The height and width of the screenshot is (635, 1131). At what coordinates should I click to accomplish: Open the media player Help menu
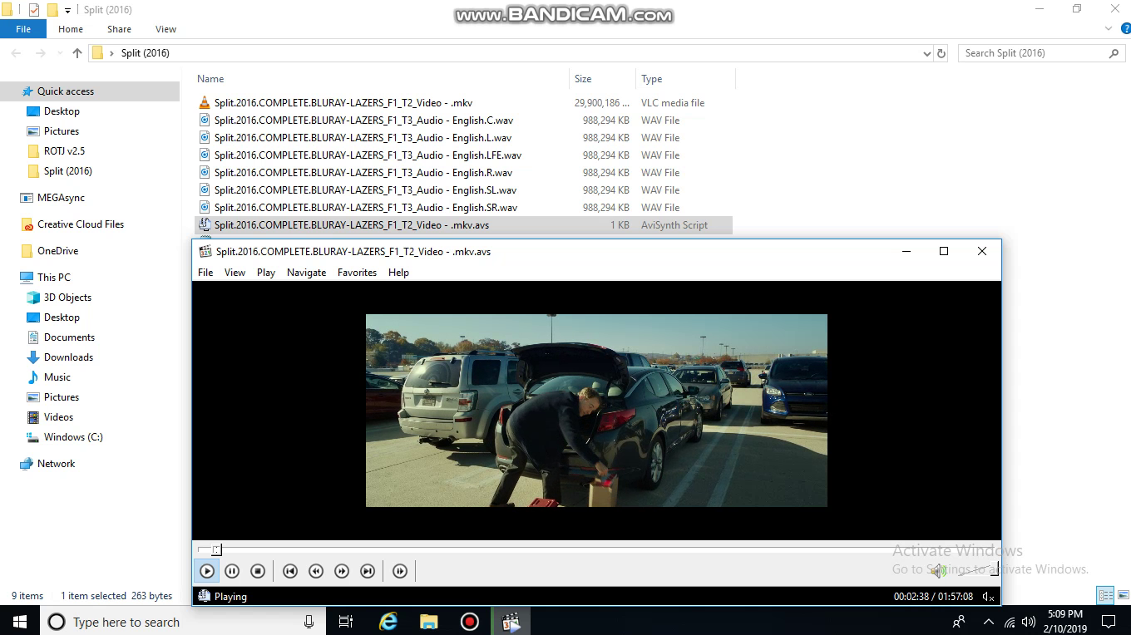(x=398, y=273)
